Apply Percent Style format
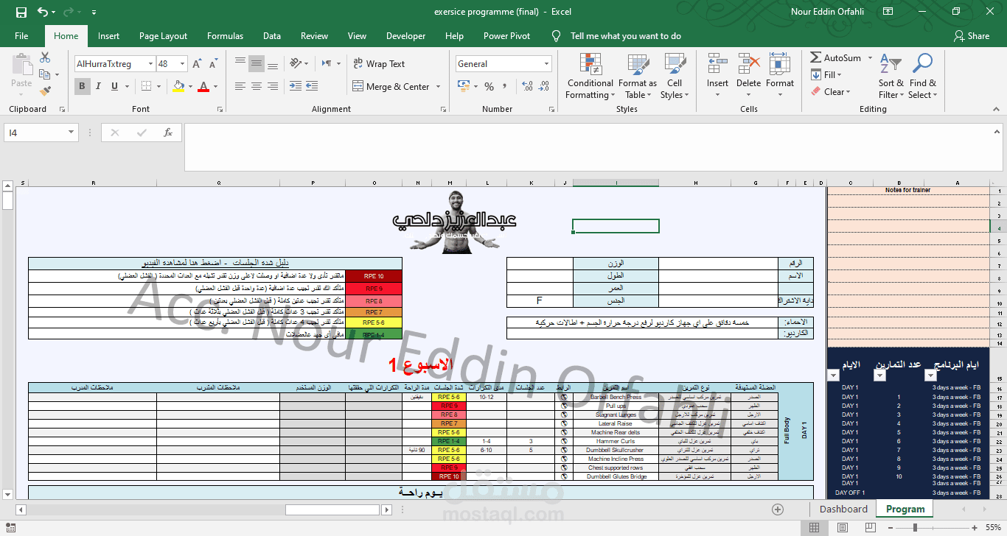The height and width of the screenshot is (536, 1007). tap(489, 87)
